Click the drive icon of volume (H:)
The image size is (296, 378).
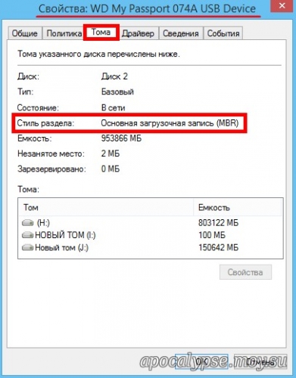pyautogui.click(x=27, y=223)
